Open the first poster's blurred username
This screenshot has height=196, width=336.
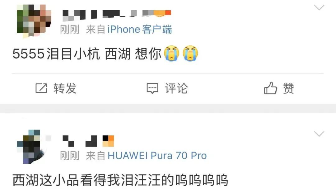(x=117, y=16)
